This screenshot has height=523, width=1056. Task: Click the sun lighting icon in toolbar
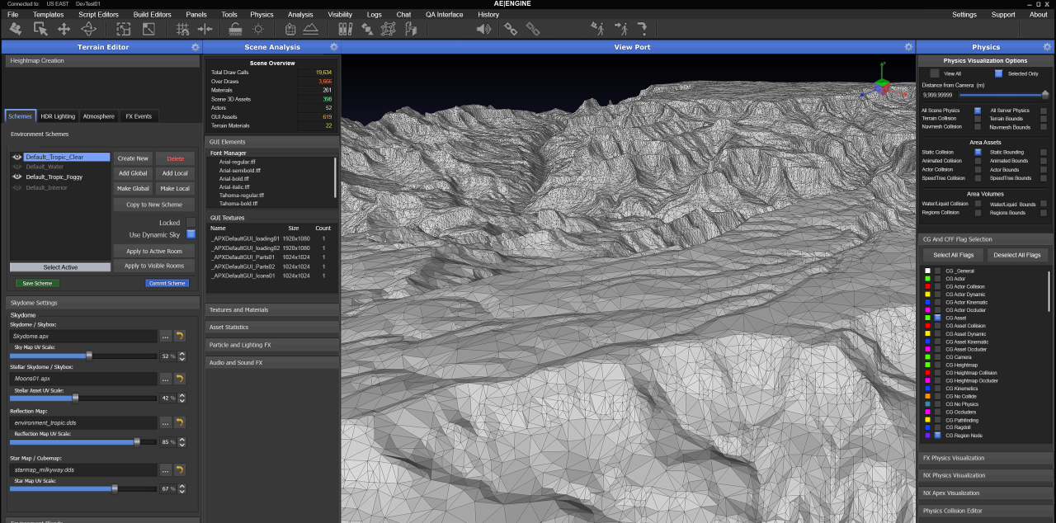[258, 29]
